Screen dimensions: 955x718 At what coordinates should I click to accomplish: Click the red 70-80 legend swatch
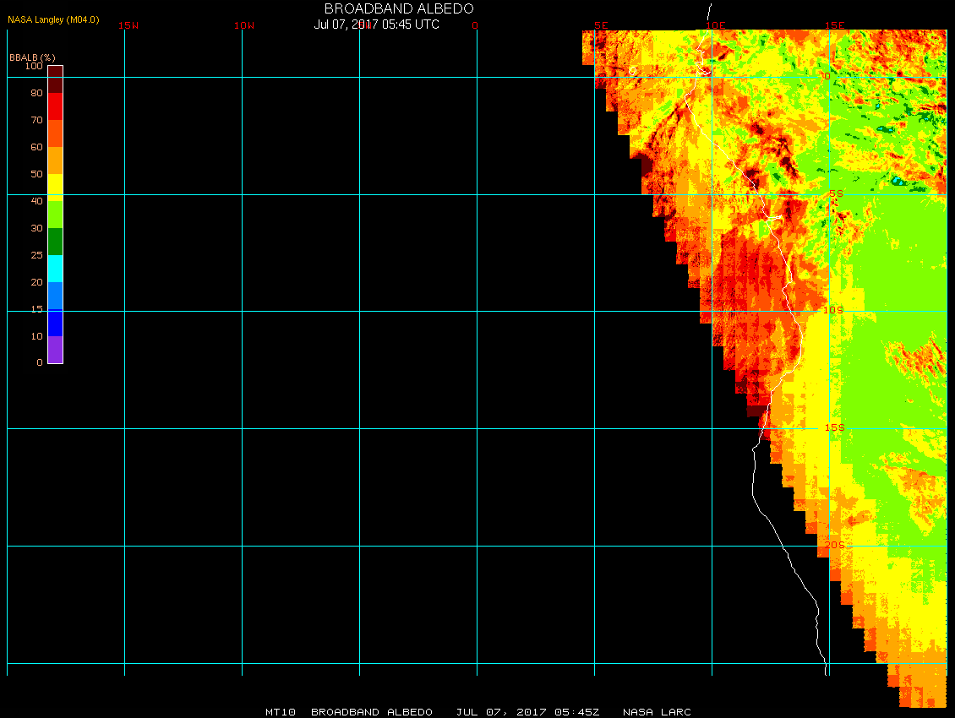pos(56,106)
